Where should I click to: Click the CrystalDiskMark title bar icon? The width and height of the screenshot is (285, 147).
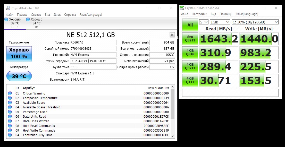coord(182,8)
